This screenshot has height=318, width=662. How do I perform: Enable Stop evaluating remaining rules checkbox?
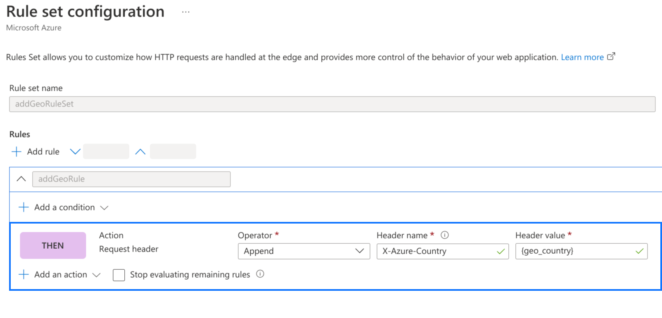click(119, 275)
